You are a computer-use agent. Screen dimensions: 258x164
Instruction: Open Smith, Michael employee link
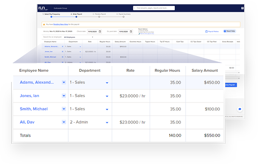(x=34, y=109)
